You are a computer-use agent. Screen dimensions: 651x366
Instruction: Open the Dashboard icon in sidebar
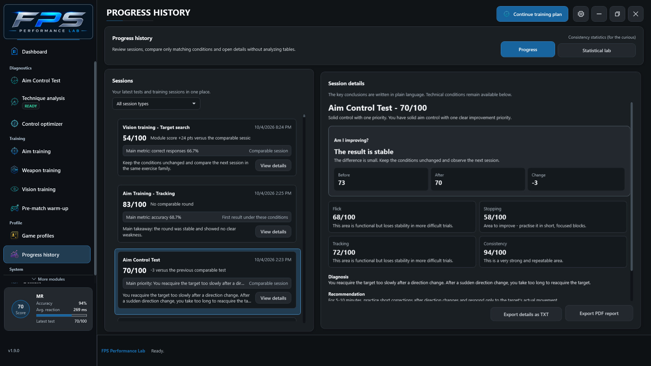[x=14, y=52]
